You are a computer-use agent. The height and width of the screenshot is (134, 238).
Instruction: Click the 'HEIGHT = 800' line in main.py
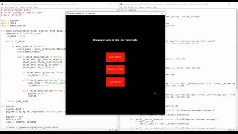tap(15, 117)
